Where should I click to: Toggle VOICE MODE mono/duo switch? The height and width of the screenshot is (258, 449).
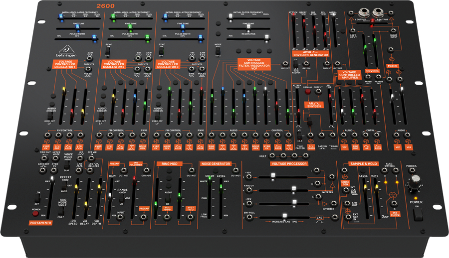click(x=67, y=166)
